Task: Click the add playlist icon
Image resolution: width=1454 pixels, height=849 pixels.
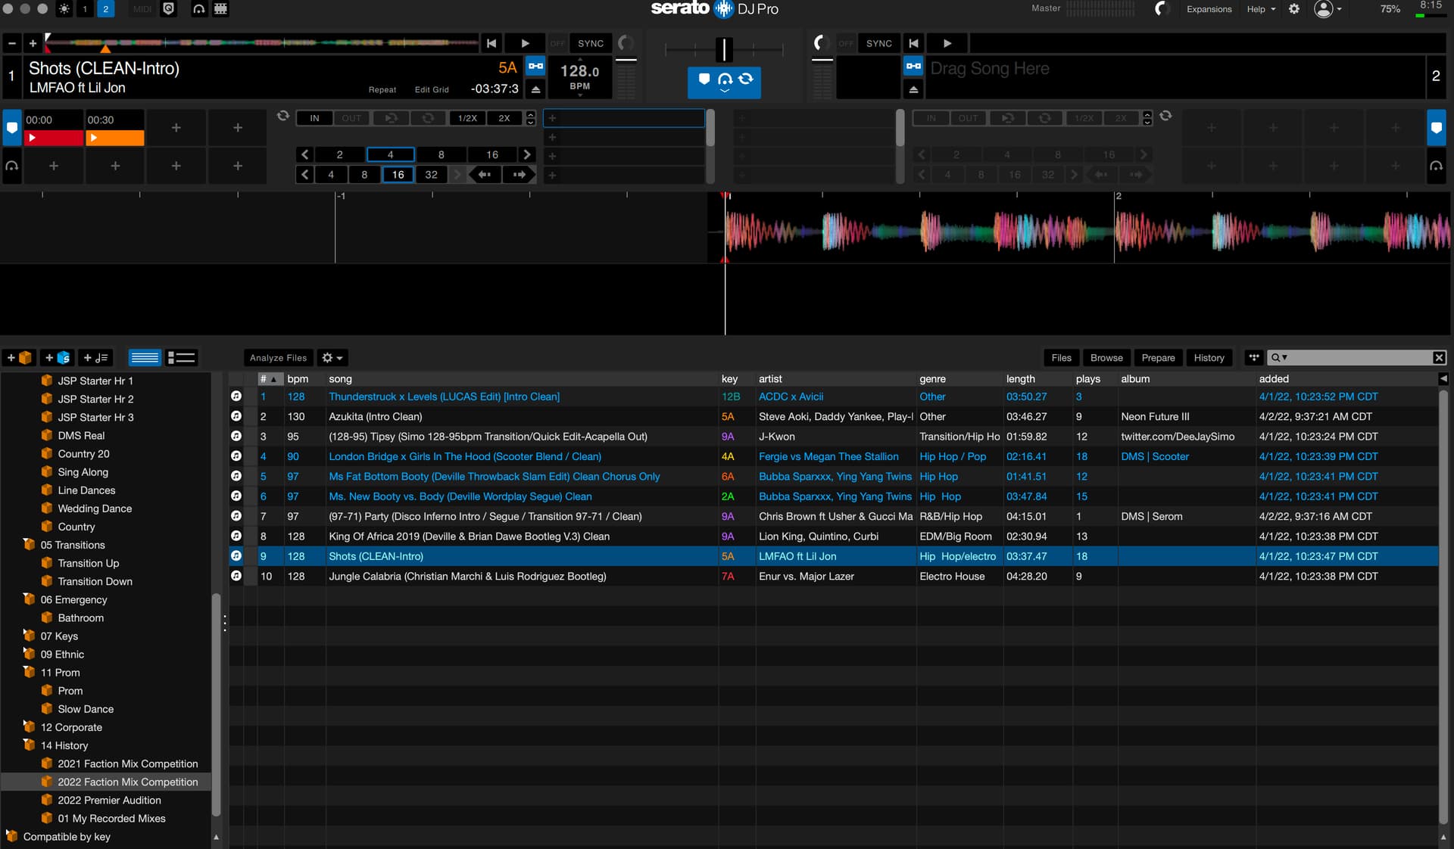Action: coord(95,358)
